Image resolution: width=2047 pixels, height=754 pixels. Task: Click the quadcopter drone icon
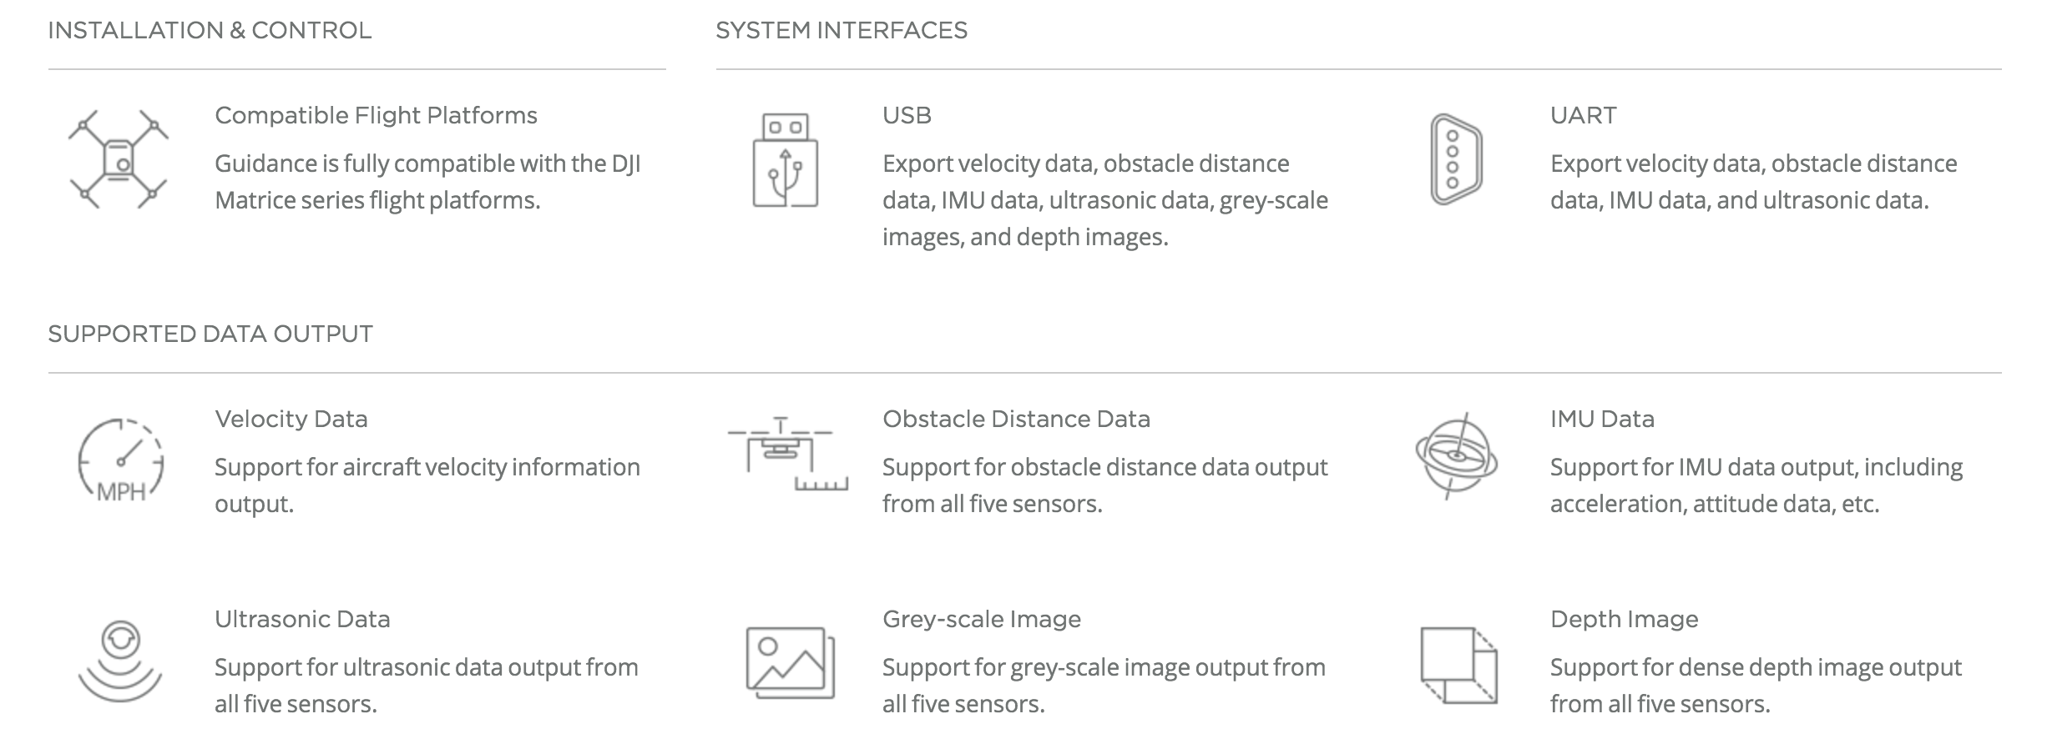(119, 158)
